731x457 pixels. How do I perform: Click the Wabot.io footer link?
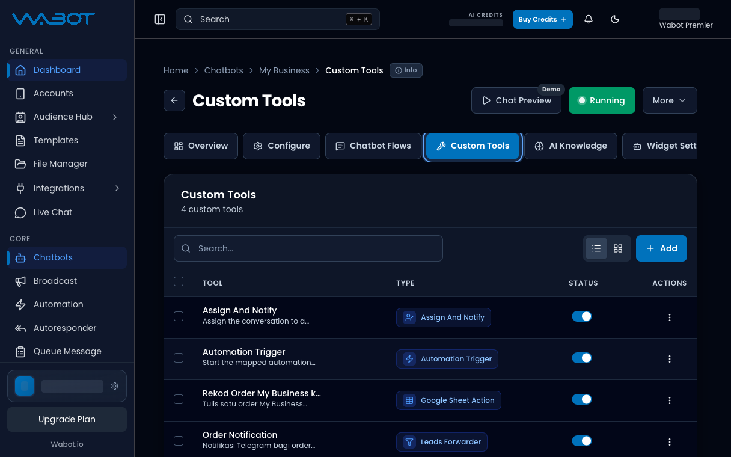pyautogui.click(x=67, y=444)
